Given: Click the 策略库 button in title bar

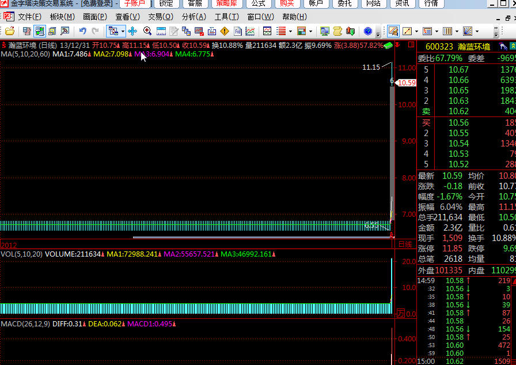Looking at the screenshot, I should (x=227, y=3).
